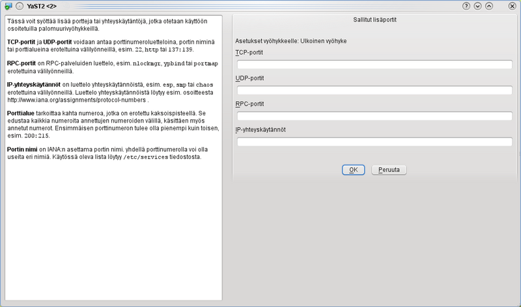Click the bold Porttialue term in help panel

click(x=22, y=113)
